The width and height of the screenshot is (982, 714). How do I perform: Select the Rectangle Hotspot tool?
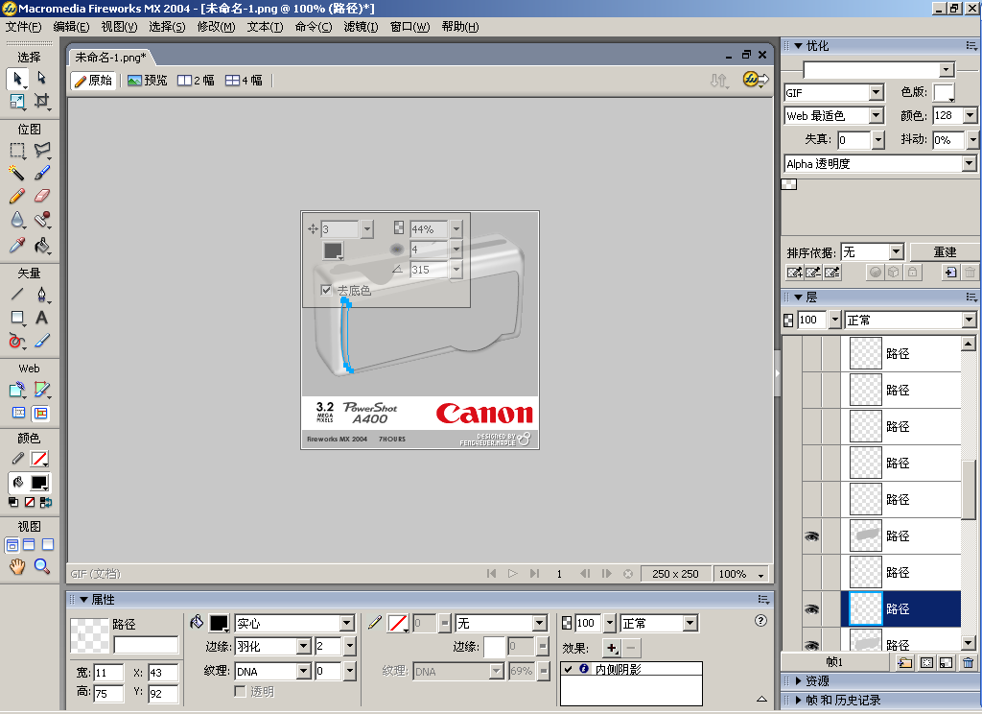17,390
